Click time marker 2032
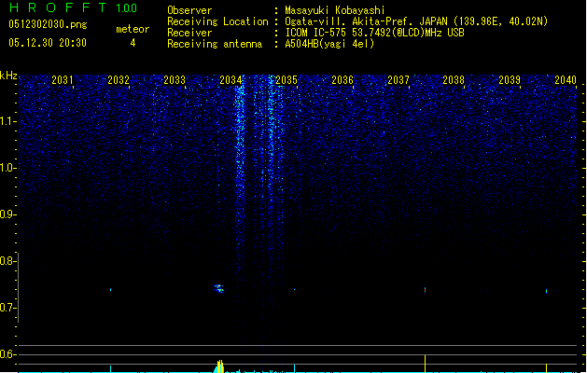 pos(119,79)
